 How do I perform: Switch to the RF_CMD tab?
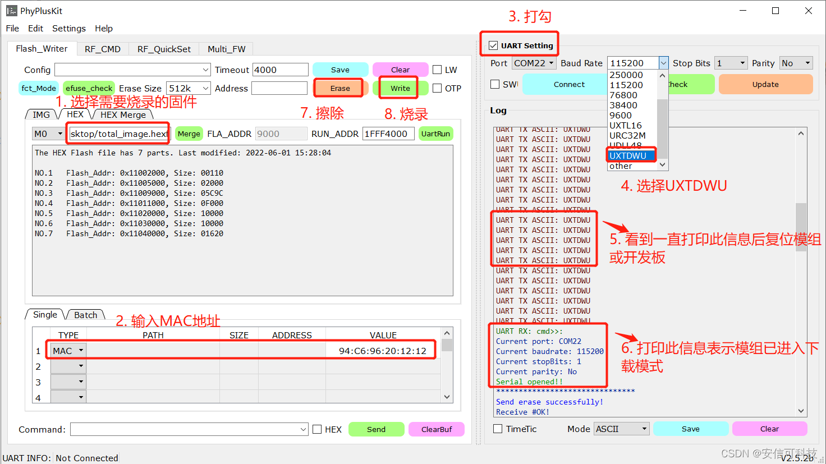pyautogui.click(x=103, y=49)
